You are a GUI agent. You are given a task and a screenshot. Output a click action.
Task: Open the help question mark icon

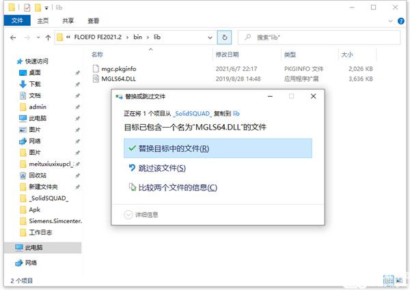pyautogui.click(x=402, y=21)
